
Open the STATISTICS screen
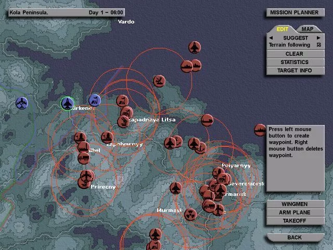pos(296,62)
